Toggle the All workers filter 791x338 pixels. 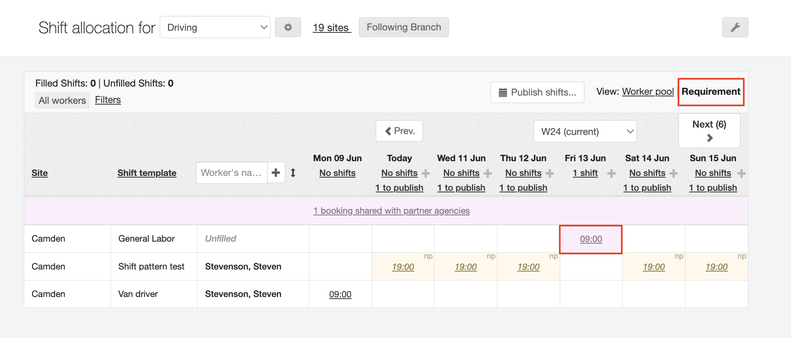62,100
